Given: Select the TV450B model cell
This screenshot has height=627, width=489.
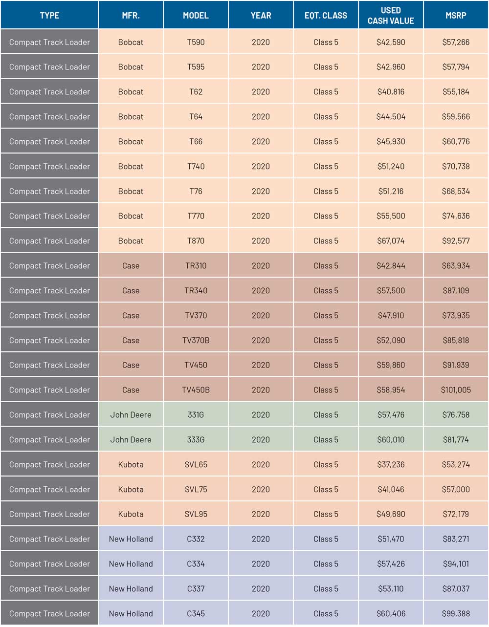Looking at the screenshot, I should click(x=196, y=390).
